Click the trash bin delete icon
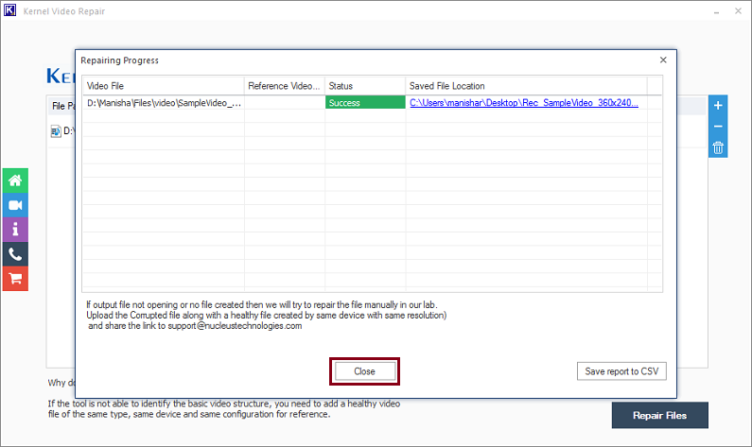This screenshot has height=447, width=752. [718, 147]
